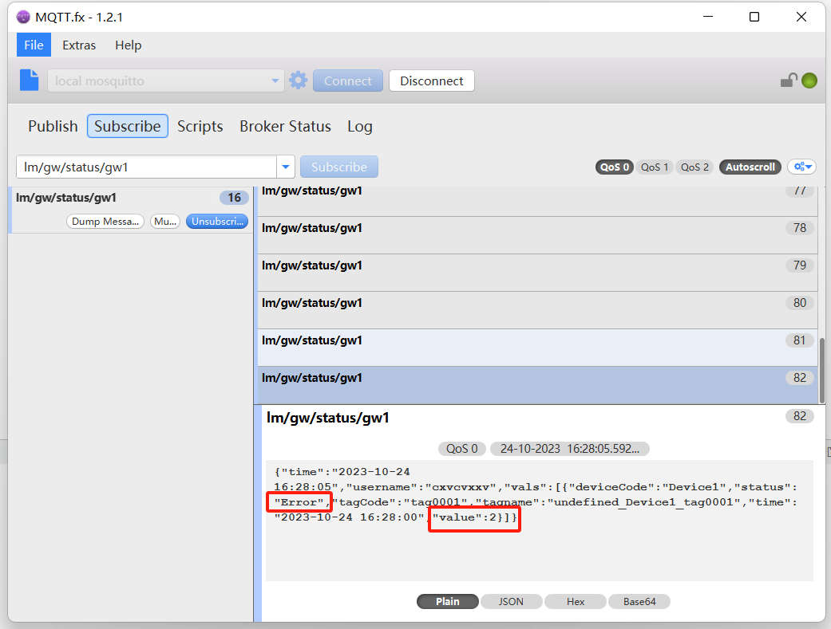
Task: Select QoS 1 toggle
Action: point(655,167)
